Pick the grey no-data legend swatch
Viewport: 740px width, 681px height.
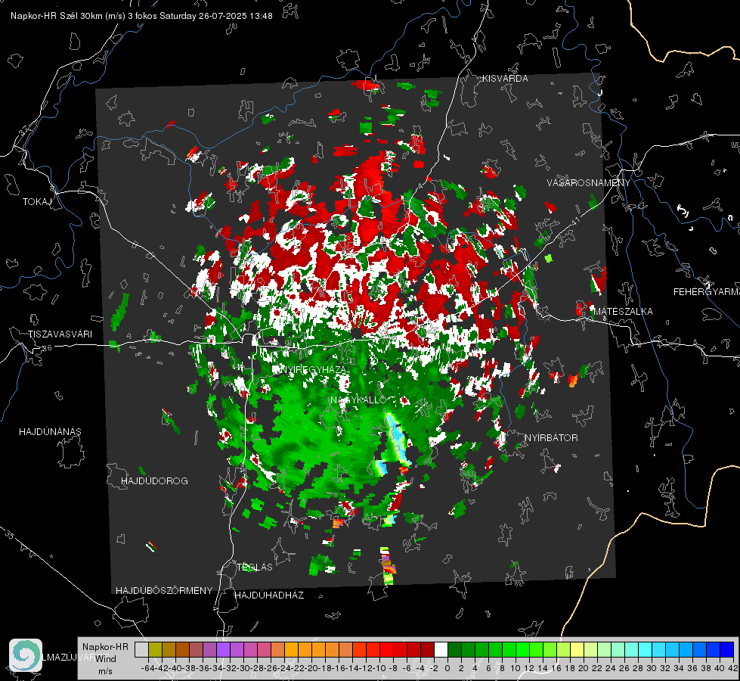coord(141,649)
